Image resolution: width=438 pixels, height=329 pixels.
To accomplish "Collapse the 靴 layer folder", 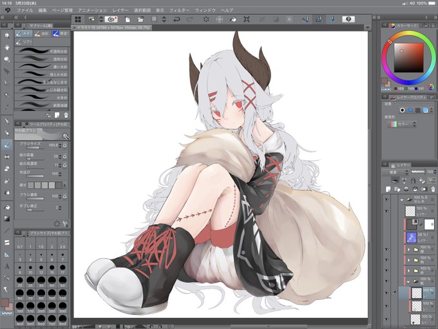I will pyautogui.click(x=408, y=281).
